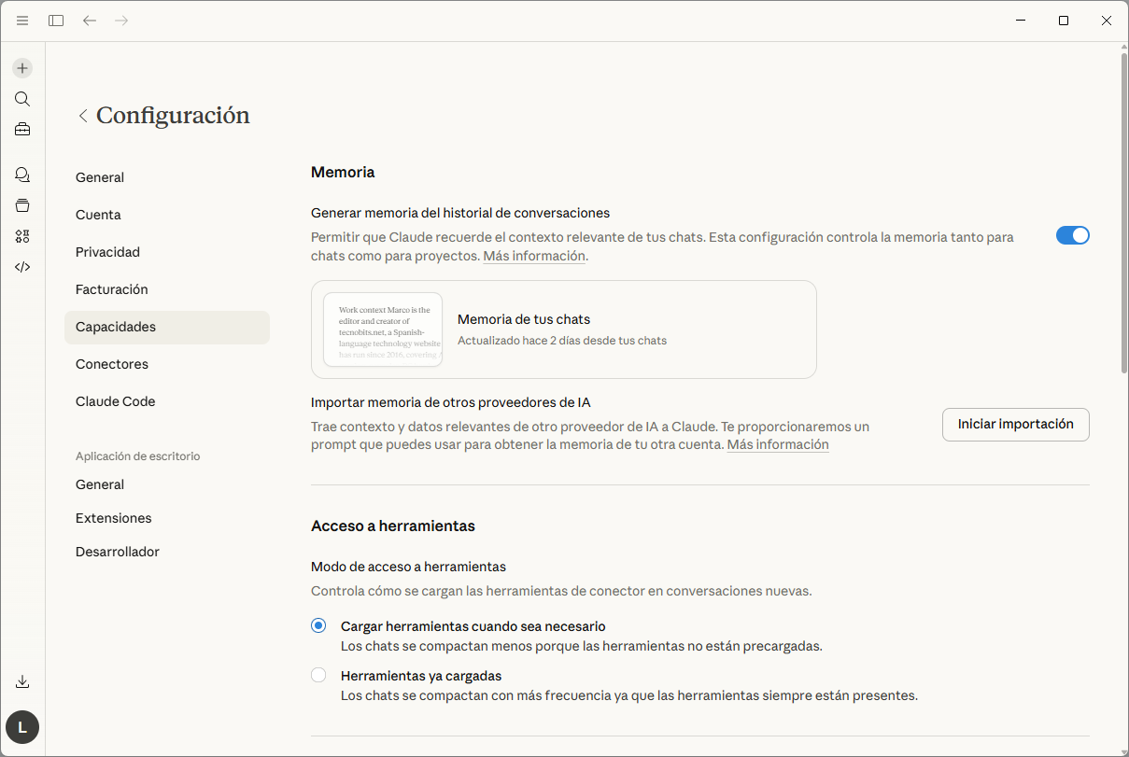Toggle the sidebar panel icon
Screen dimensions: 1129x757
click(56, 21)
